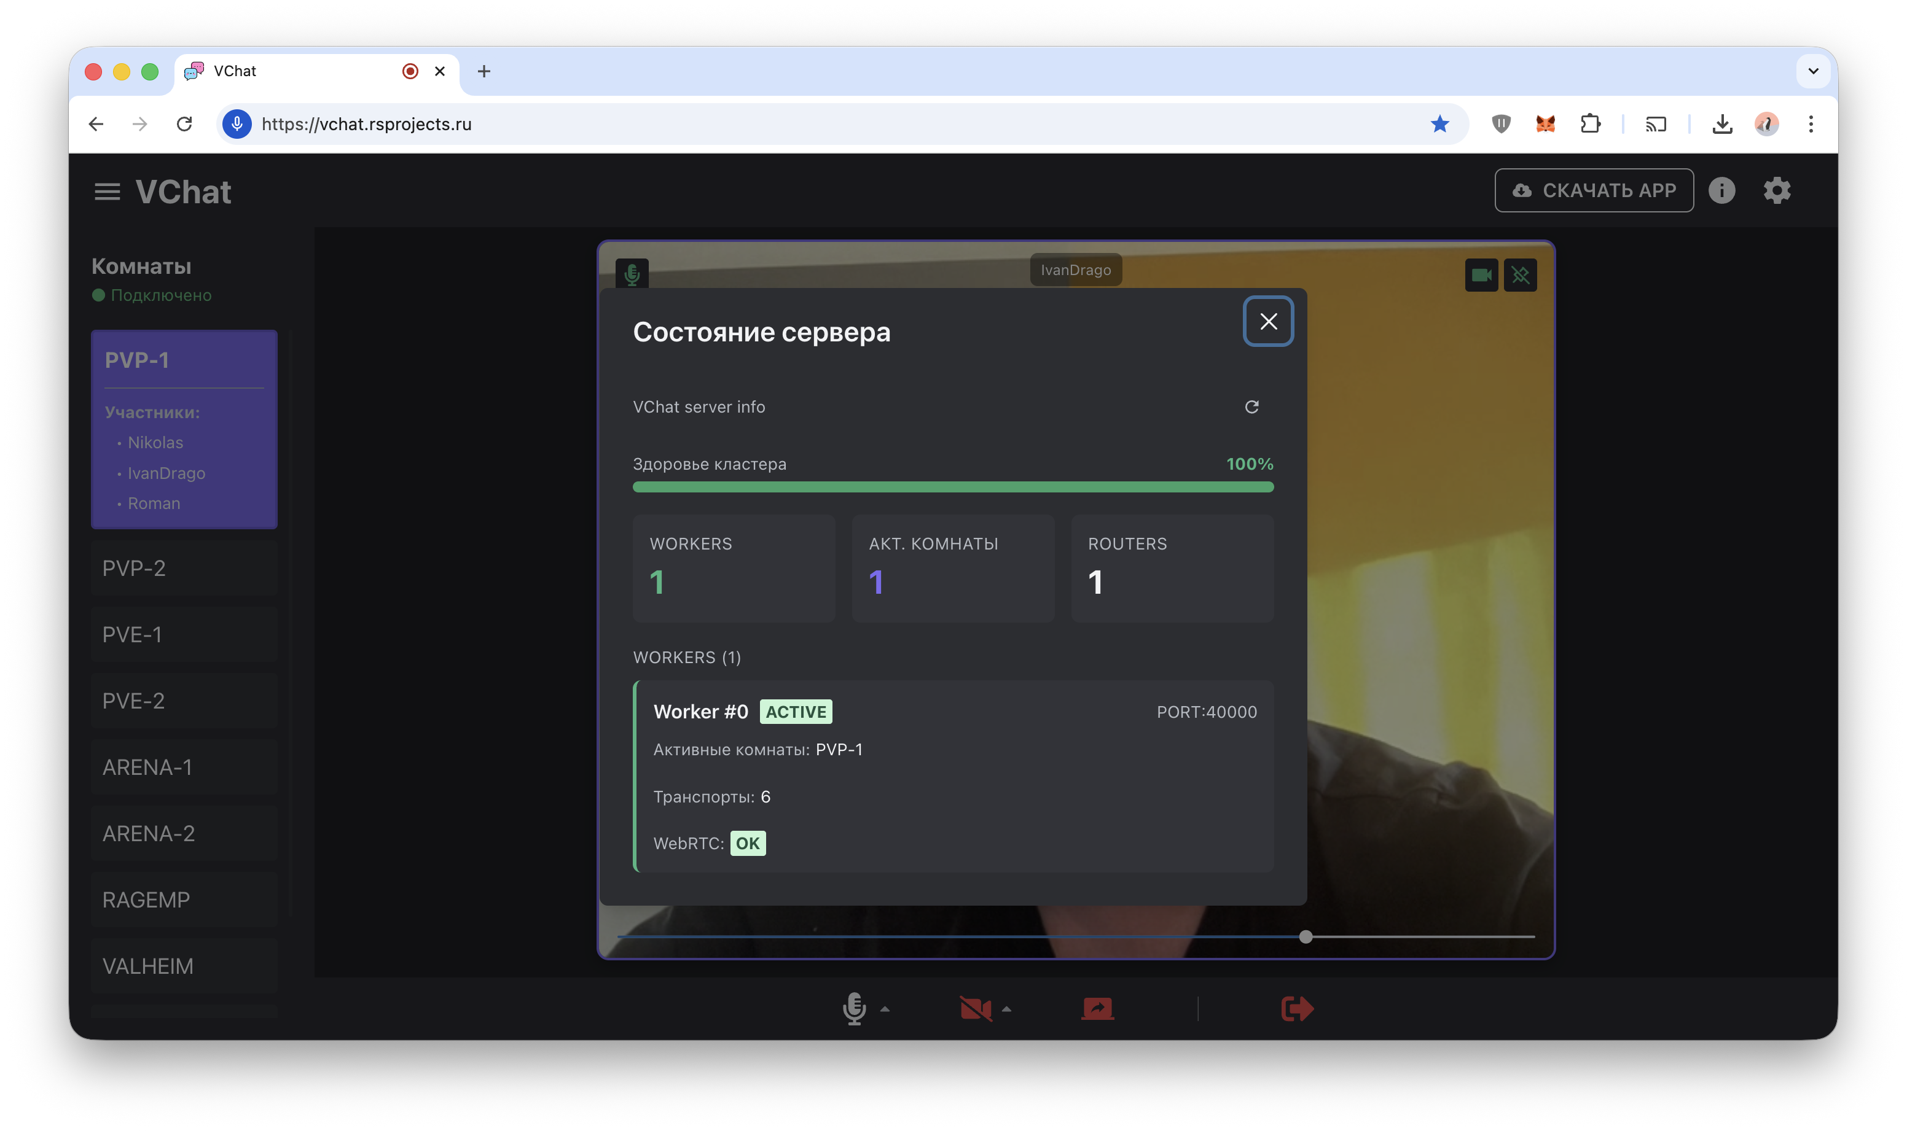Image resolution: width=1907 pixels, height=1131 pixels.
Task: Click the camera icon on IvanDrago's video
Action: pyautogui.click(x=1481, y=275)
